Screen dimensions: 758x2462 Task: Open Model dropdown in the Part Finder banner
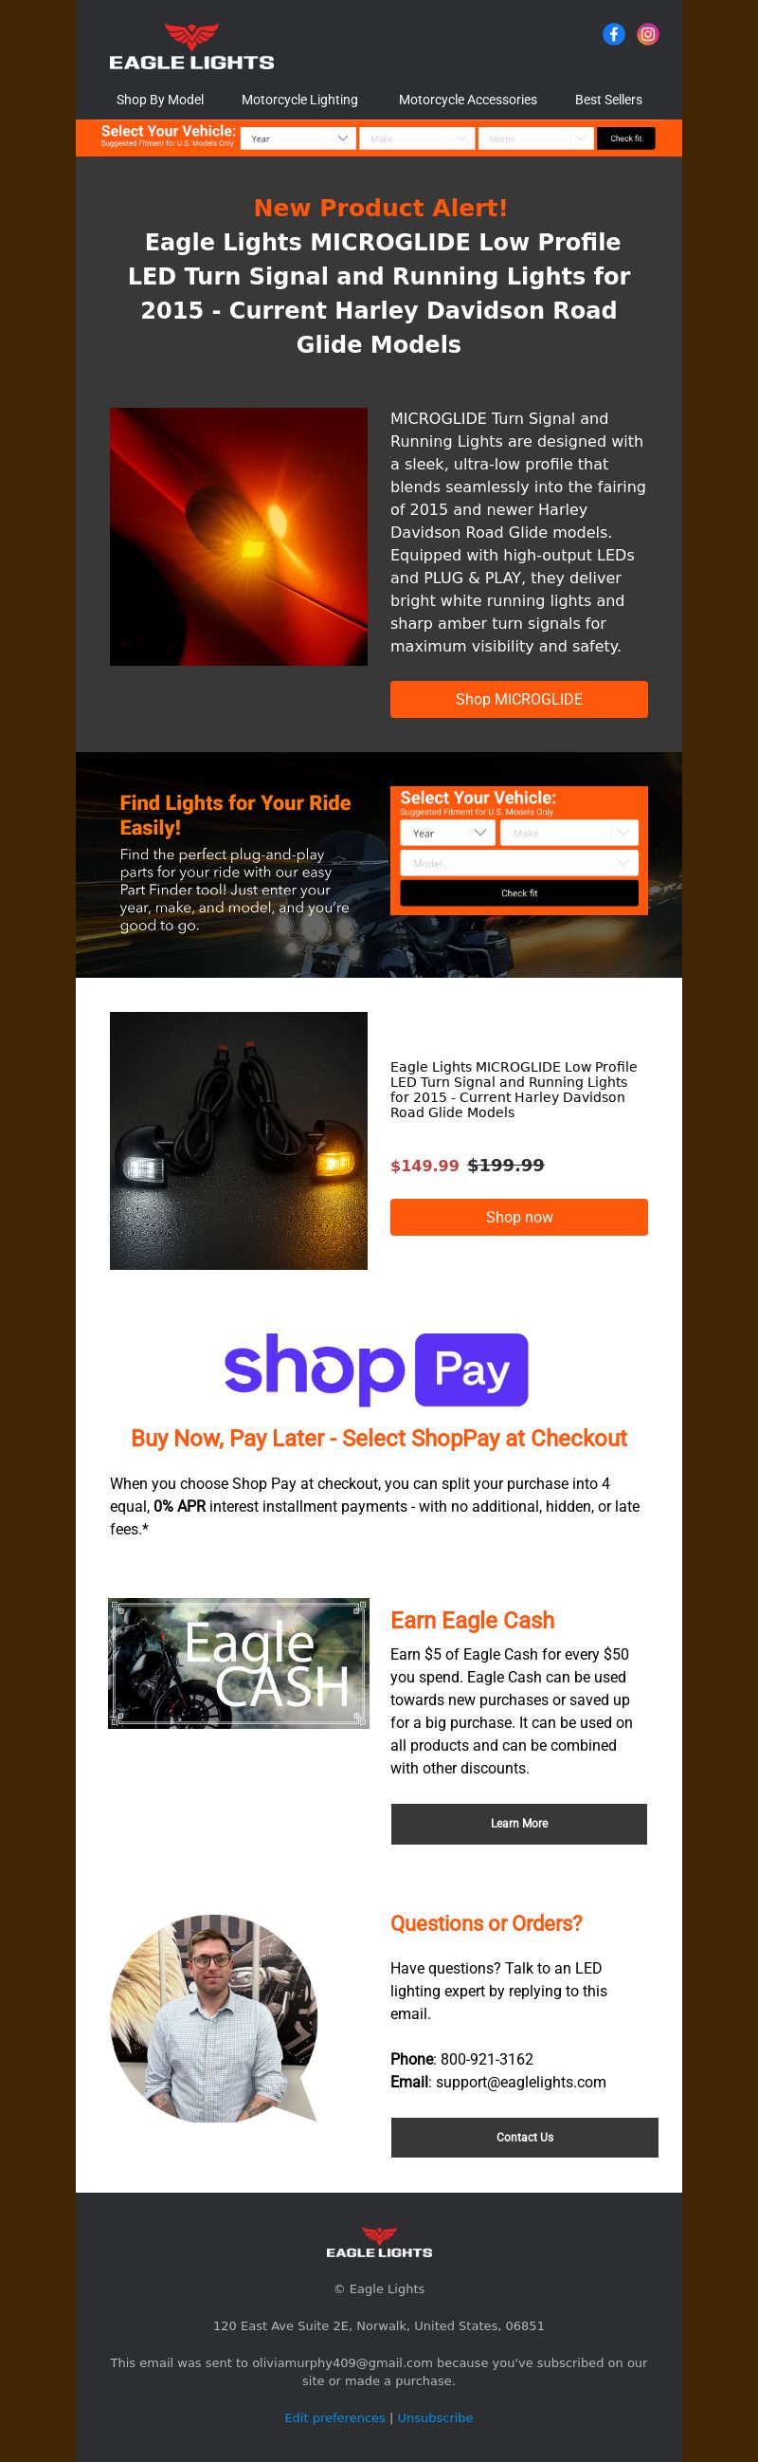(519, 863)
